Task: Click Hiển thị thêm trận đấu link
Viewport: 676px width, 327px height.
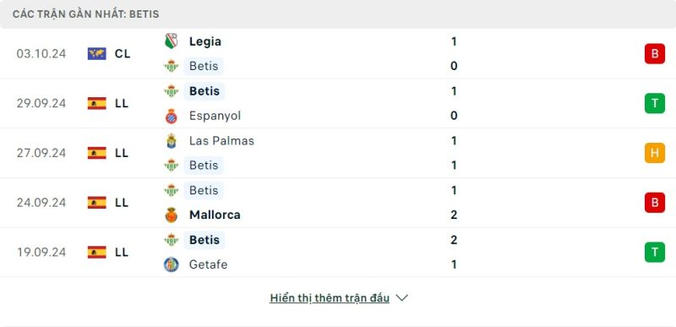Action: coord(330,298)
